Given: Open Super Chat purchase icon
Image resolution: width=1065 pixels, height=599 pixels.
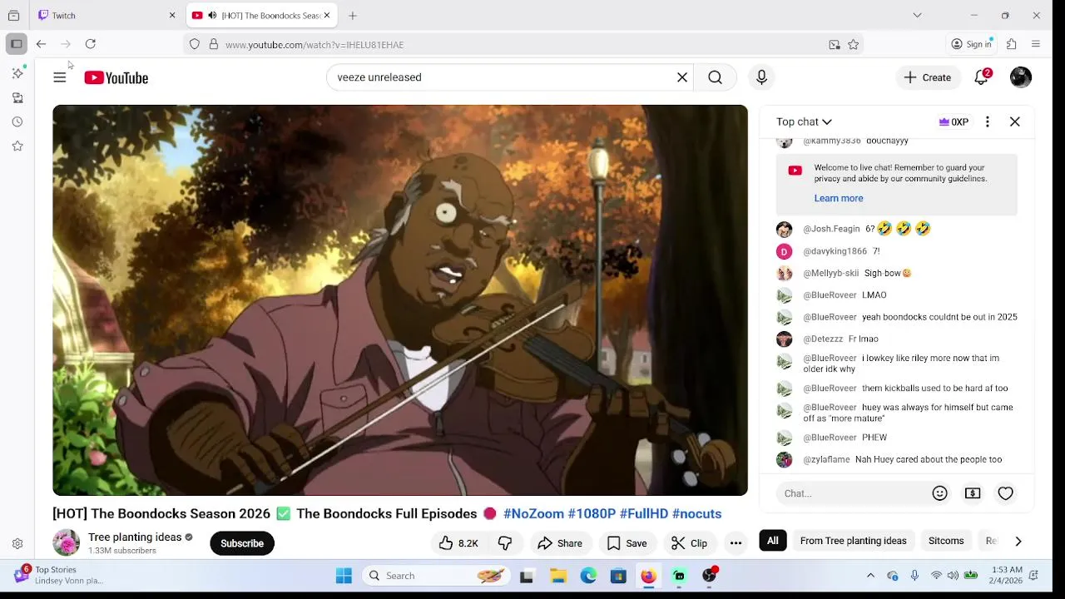Looking at the screenshot, I should tap(973, 493).
